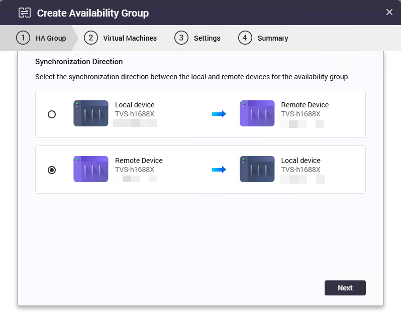Click the step 2 number circle
This screenshot has width=401, height=314.
[x=91, y=38]
